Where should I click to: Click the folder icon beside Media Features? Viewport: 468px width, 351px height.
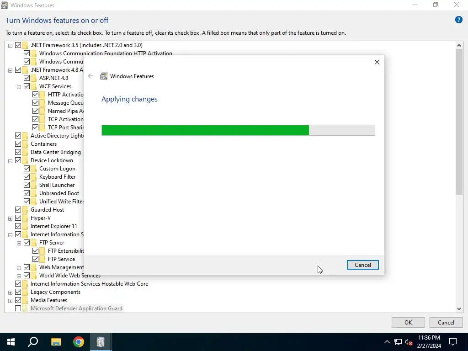[25, 300]
